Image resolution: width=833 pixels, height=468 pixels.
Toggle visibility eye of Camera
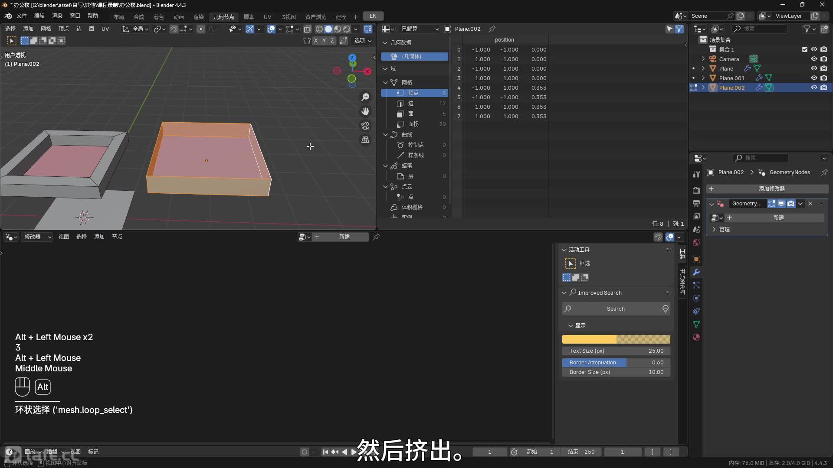(814, 59)
